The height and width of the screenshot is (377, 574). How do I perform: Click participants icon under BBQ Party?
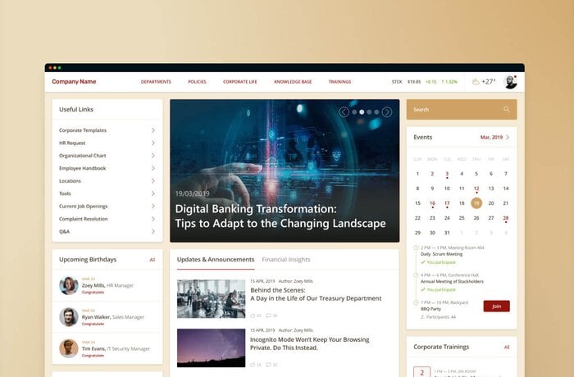click(x=423, y=317)
